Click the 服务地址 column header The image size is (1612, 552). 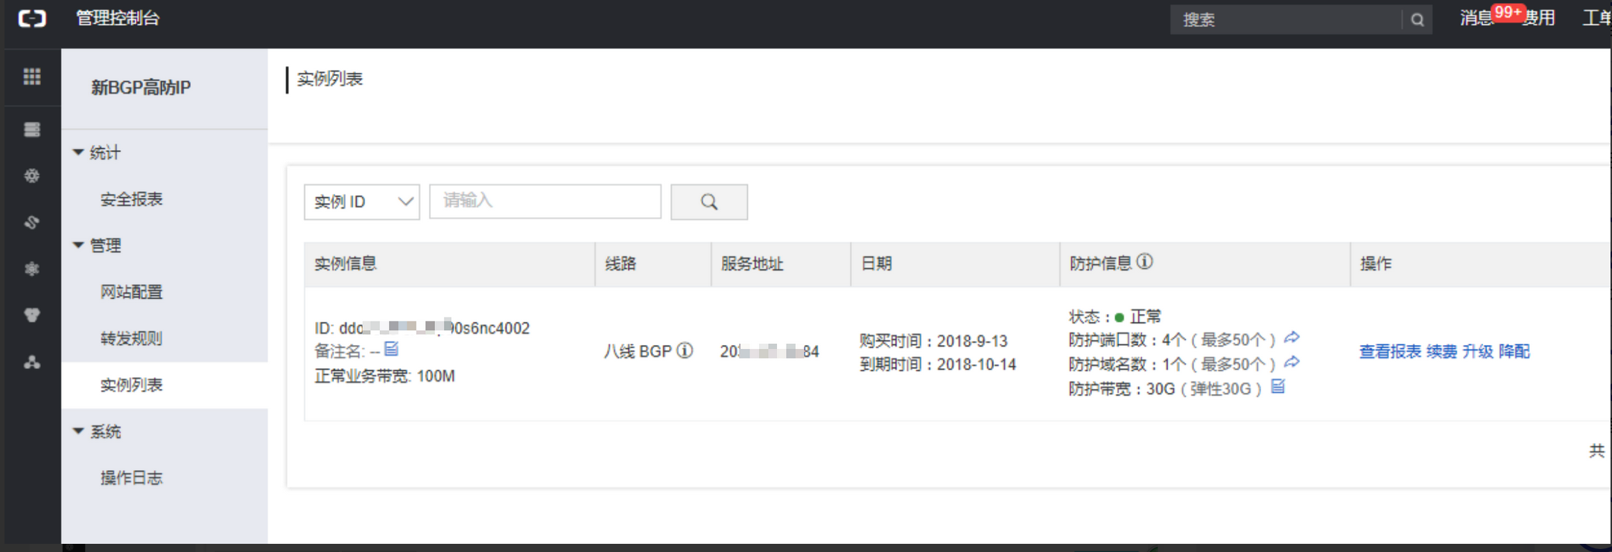752,263
